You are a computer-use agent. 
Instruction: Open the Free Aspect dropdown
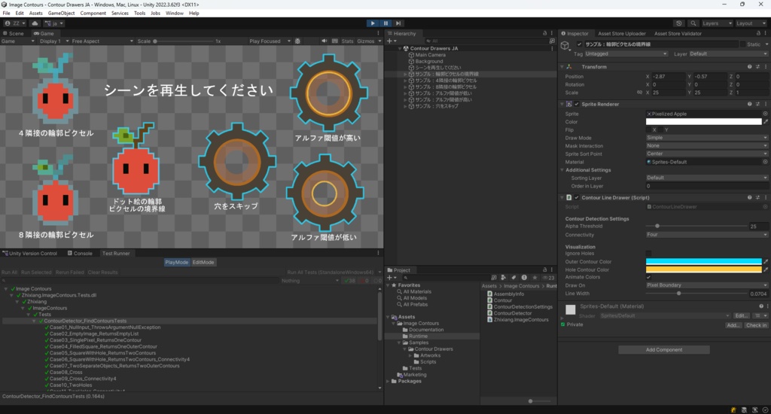pyautogui.click(x=102, y=41)
